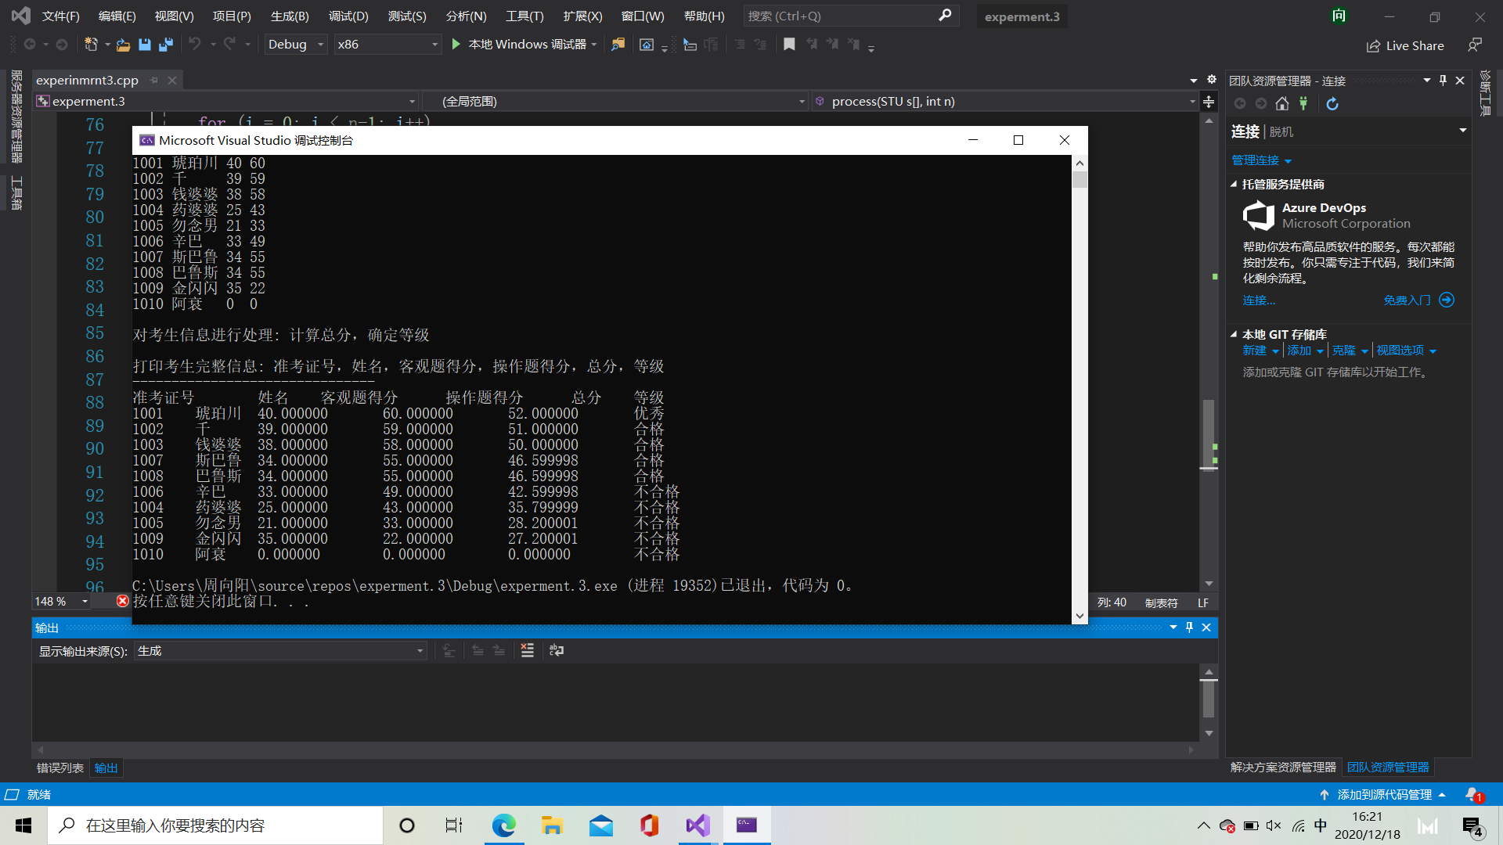Click the Save All toolbar icon
The image size is (1503, 845).
pyautogui.click(x=166, y=45)
